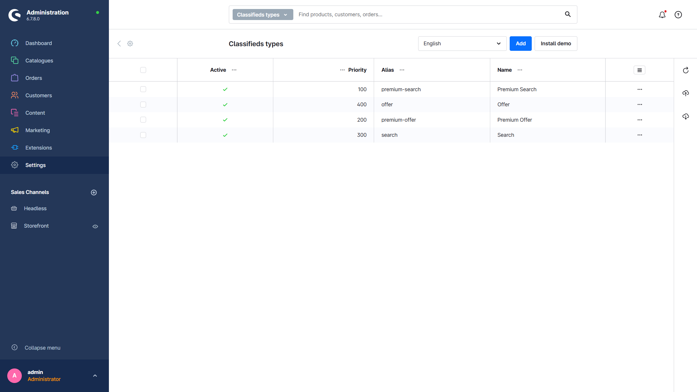Click the cloud download icon
Screen dimensions: 697x392
tap(686, 116)
